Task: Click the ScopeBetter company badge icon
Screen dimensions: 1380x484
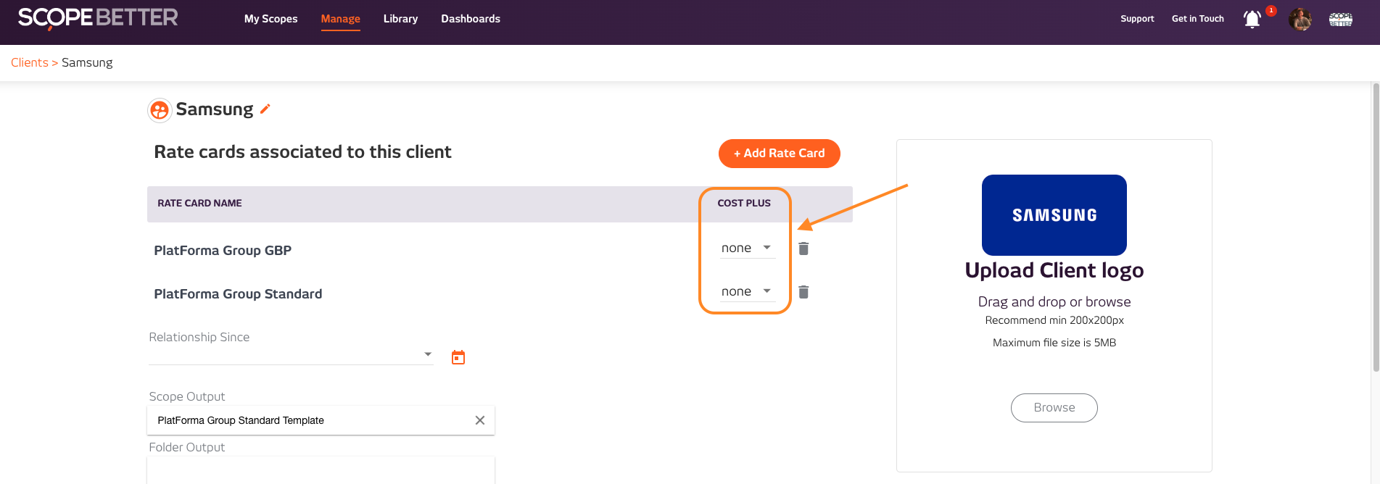Action: click(1340, 20)
